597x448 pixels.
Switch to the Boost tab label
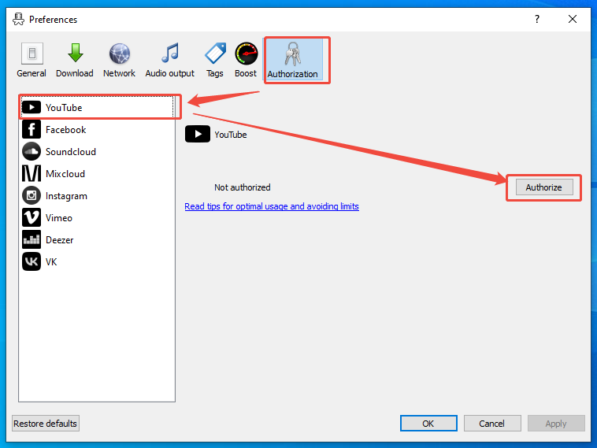point(246,73)
